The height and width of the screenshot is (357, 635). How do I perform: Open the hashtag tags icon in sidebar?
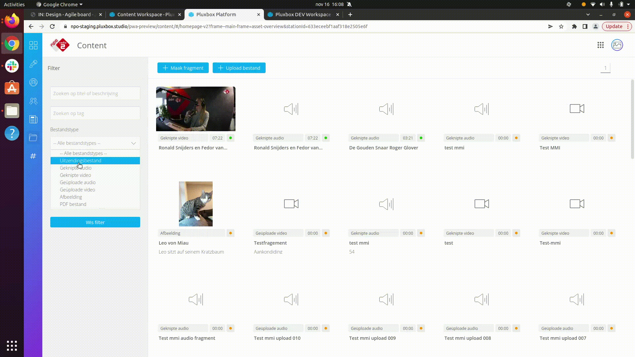click(33, 156)
